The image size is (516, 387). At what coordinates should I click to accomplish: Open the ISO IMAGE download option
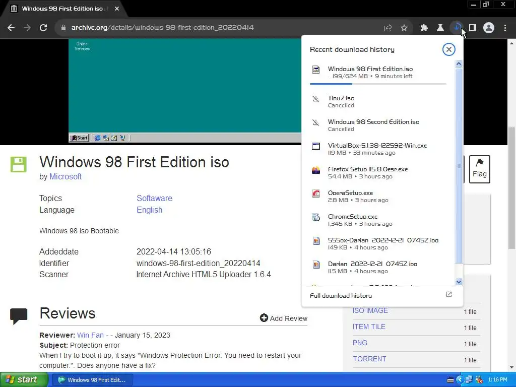(370, 310)
